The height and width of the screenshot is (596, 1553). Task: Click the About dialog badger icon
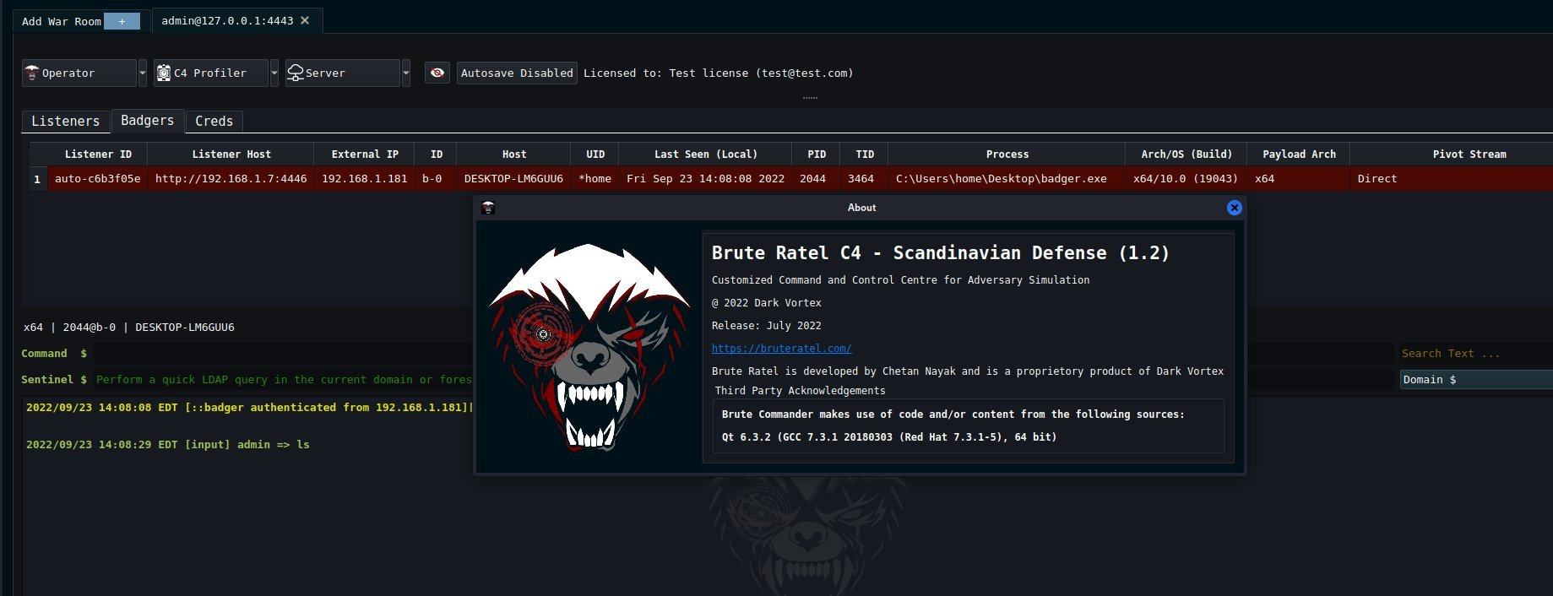(488, 208)
